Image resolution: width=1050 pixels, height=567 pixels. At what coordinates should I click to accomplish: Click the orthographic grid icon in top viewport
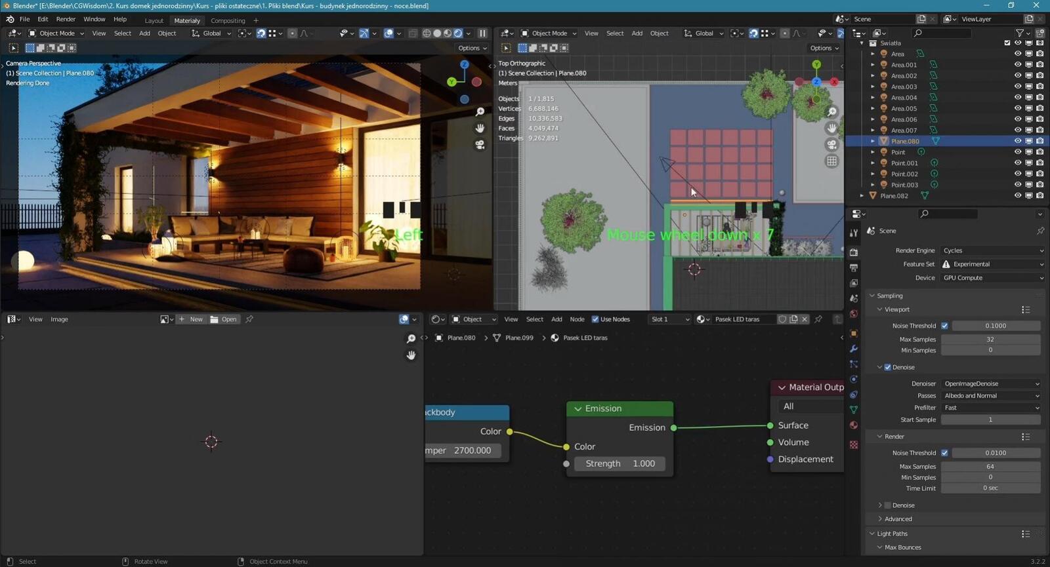coord(831,161)
